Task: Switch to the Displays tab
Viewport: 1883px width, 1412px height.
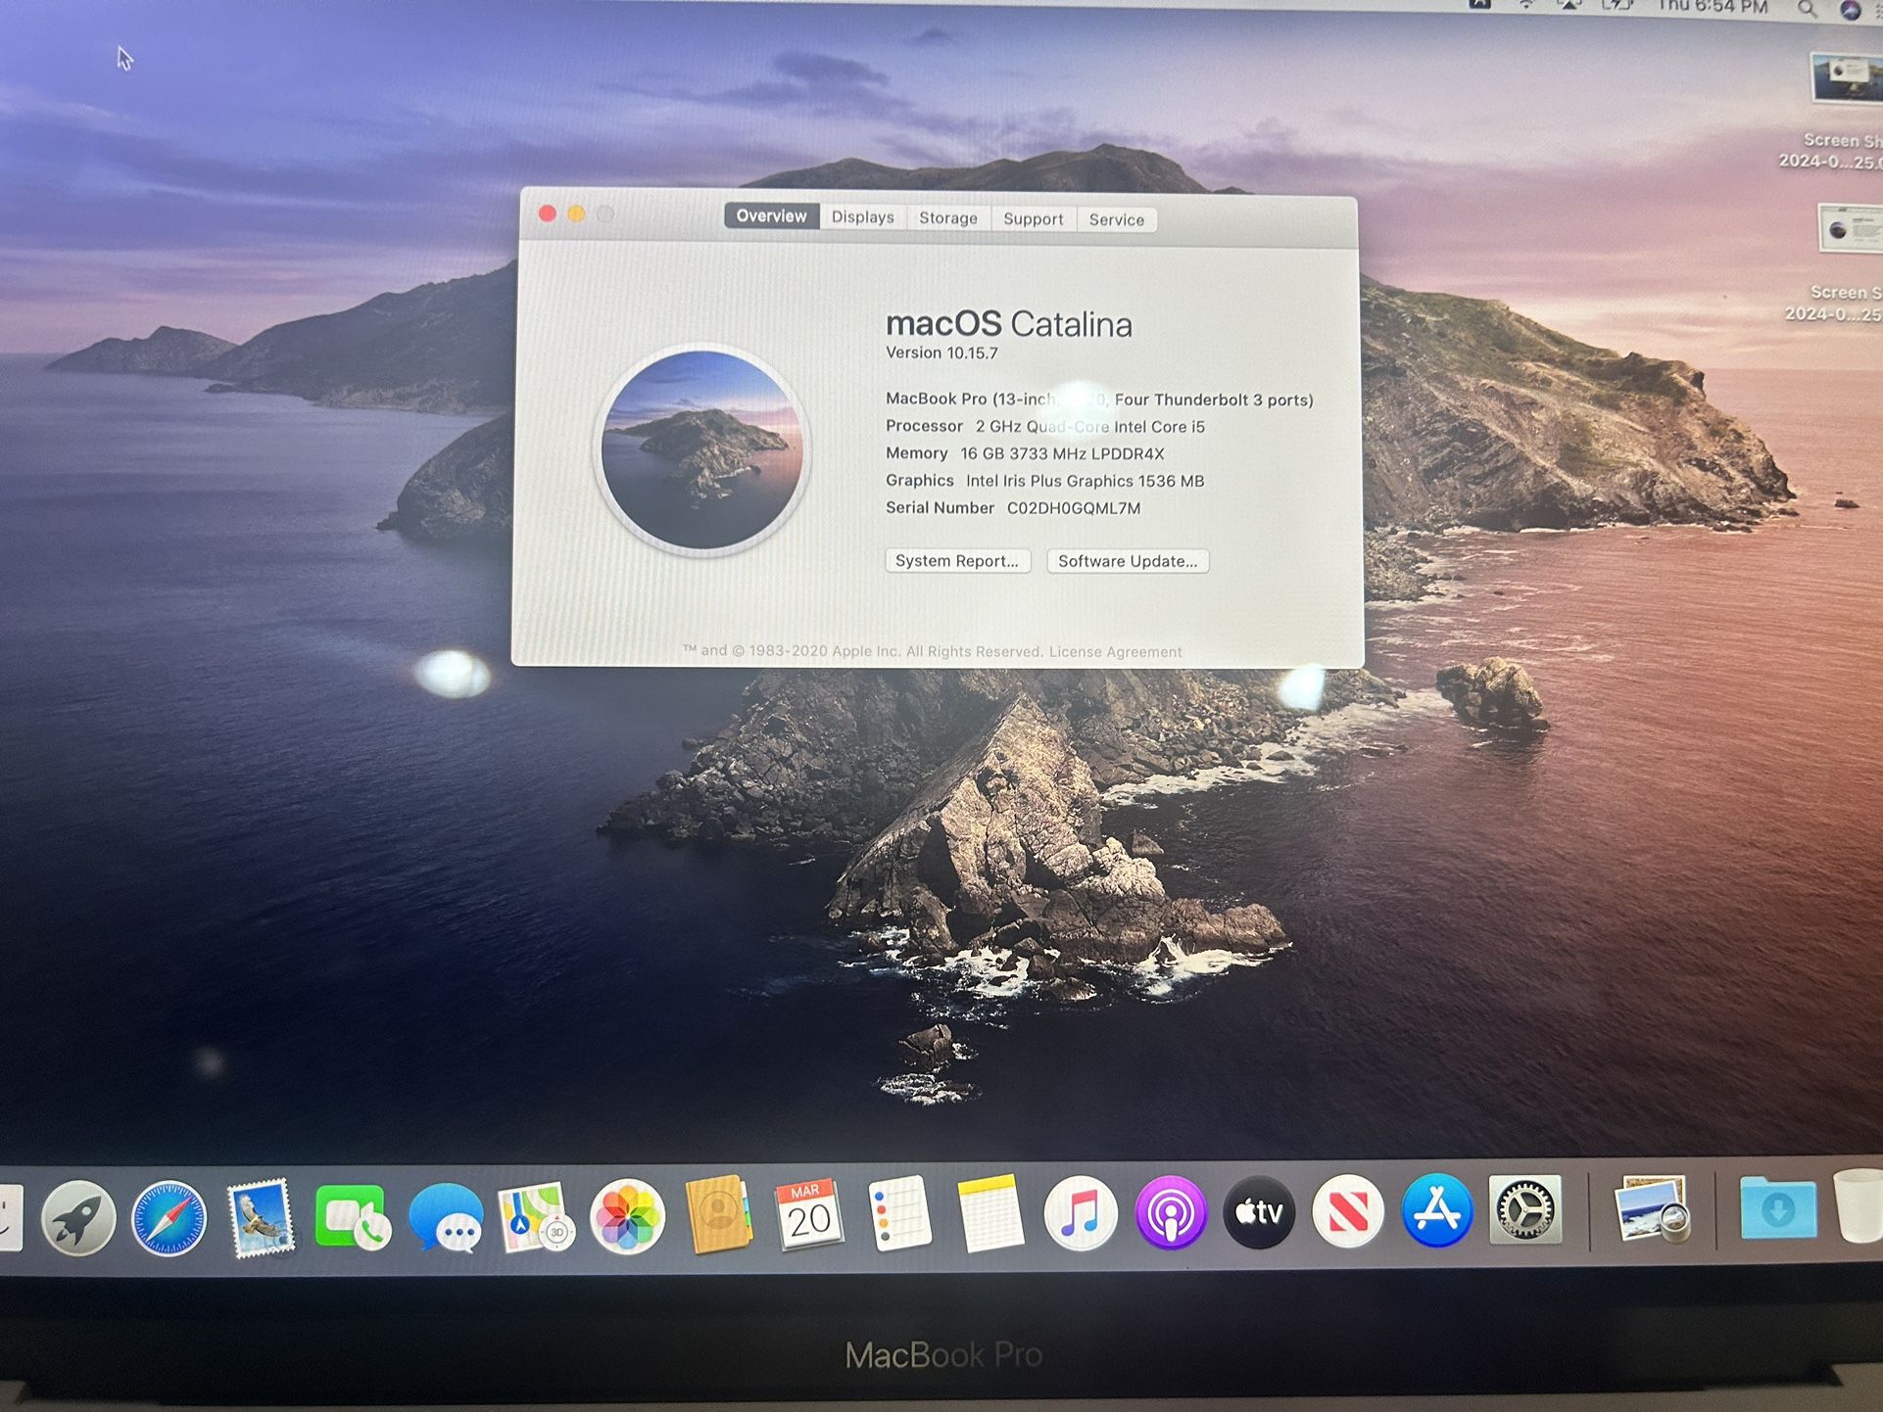Action: (863, 217)
